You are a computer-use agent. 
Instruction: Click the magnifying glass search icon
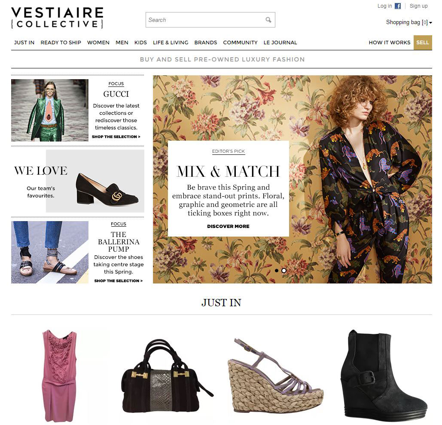point(268,20)
